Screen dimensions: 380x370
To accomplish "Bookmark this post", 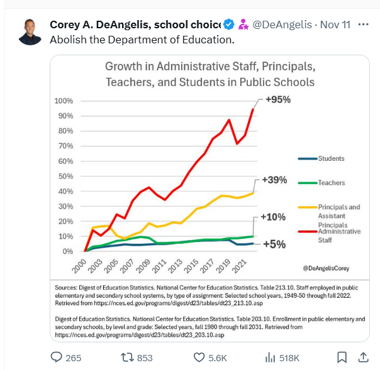I will (342, 357).
